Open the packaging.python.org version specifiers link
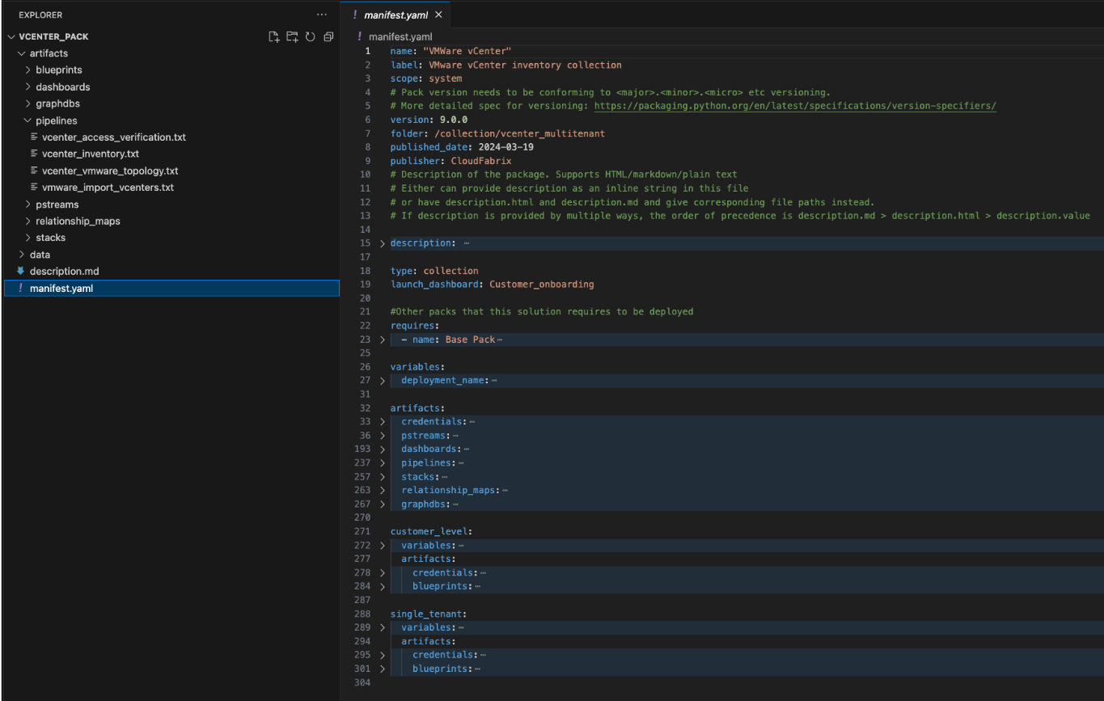 [x=794, y=106]
